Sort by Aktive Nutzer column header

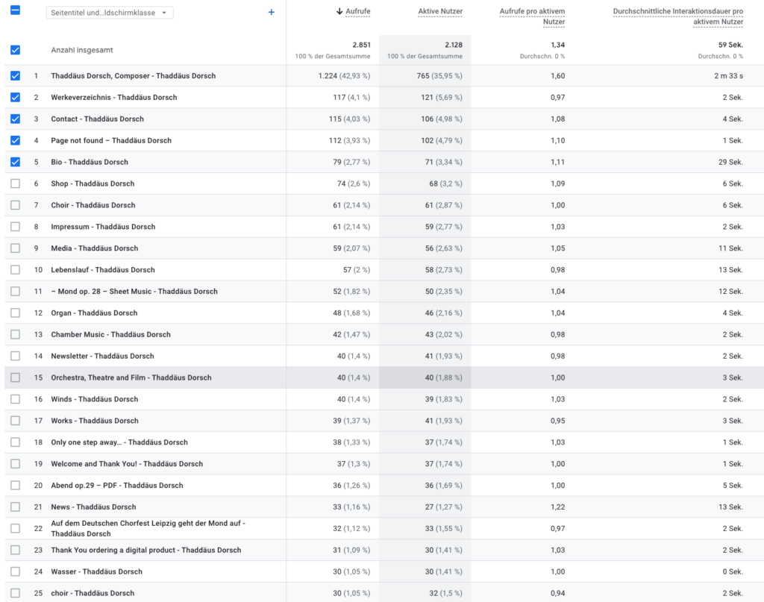[440, 12]
